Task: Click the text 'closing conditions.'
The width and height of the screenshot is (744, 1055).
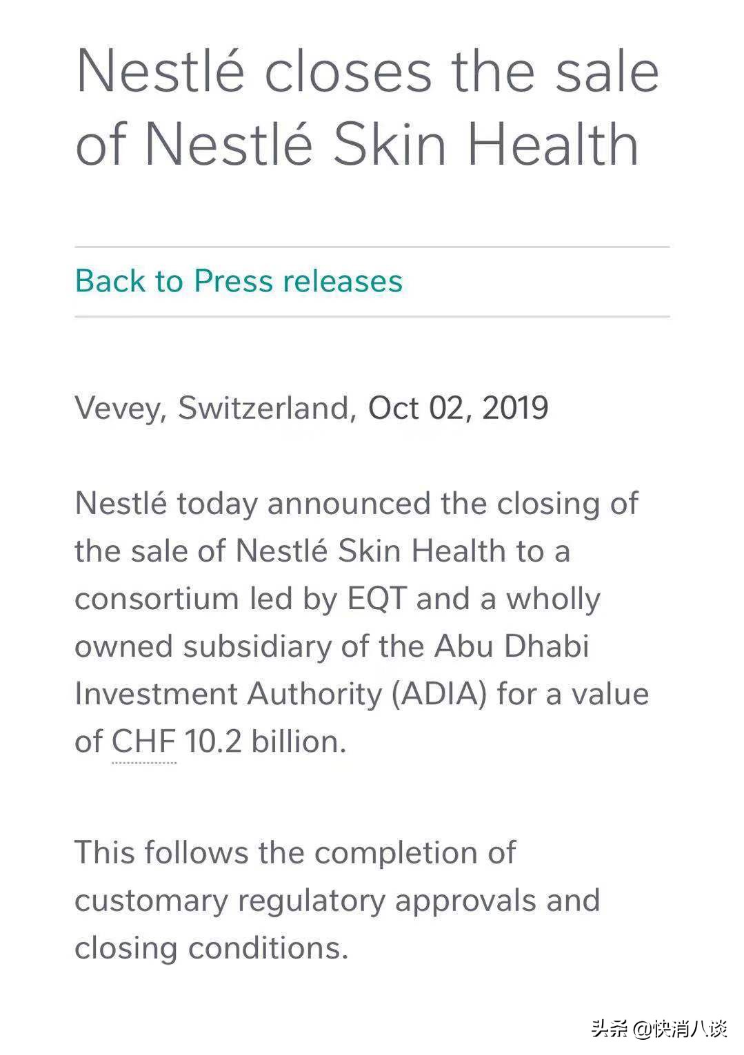Action: pos(211,948)
